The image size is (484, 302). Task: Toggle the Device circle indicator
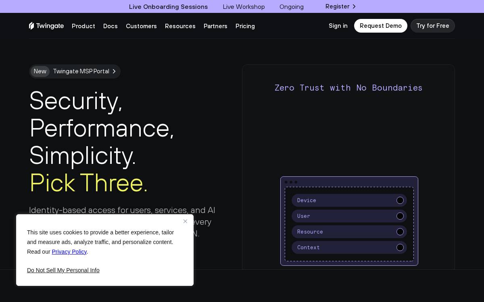[x=400, y=201]
